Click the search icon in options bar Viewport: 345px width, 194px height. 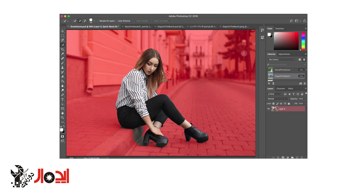click(x=291, y=20)
